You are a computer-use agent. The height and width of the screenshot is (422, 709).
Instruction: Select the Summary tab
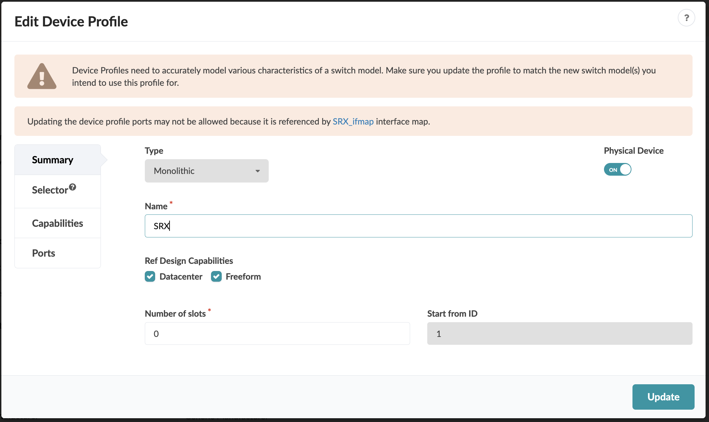(53, 160)
